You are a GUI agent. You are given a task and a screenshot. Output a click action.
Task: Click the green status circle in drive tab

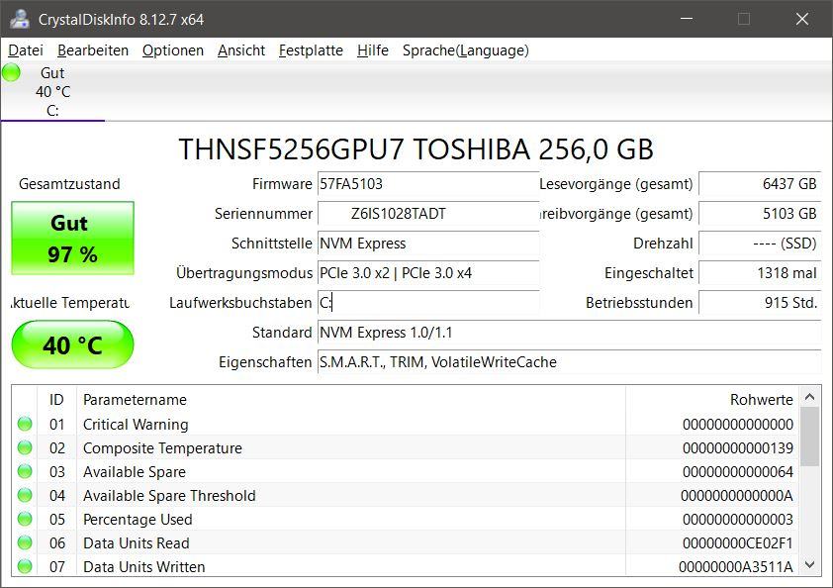tap(11, 72)
